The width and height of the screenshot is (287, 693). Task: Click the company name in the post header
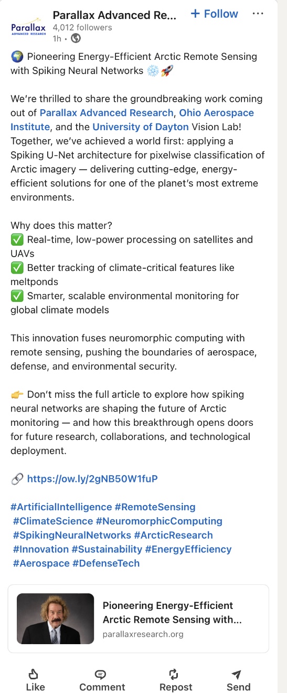point(115,15)
